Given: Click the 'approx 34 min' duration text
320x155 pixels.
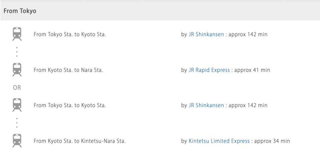Looking at the screenshot, I should point(272,141).
